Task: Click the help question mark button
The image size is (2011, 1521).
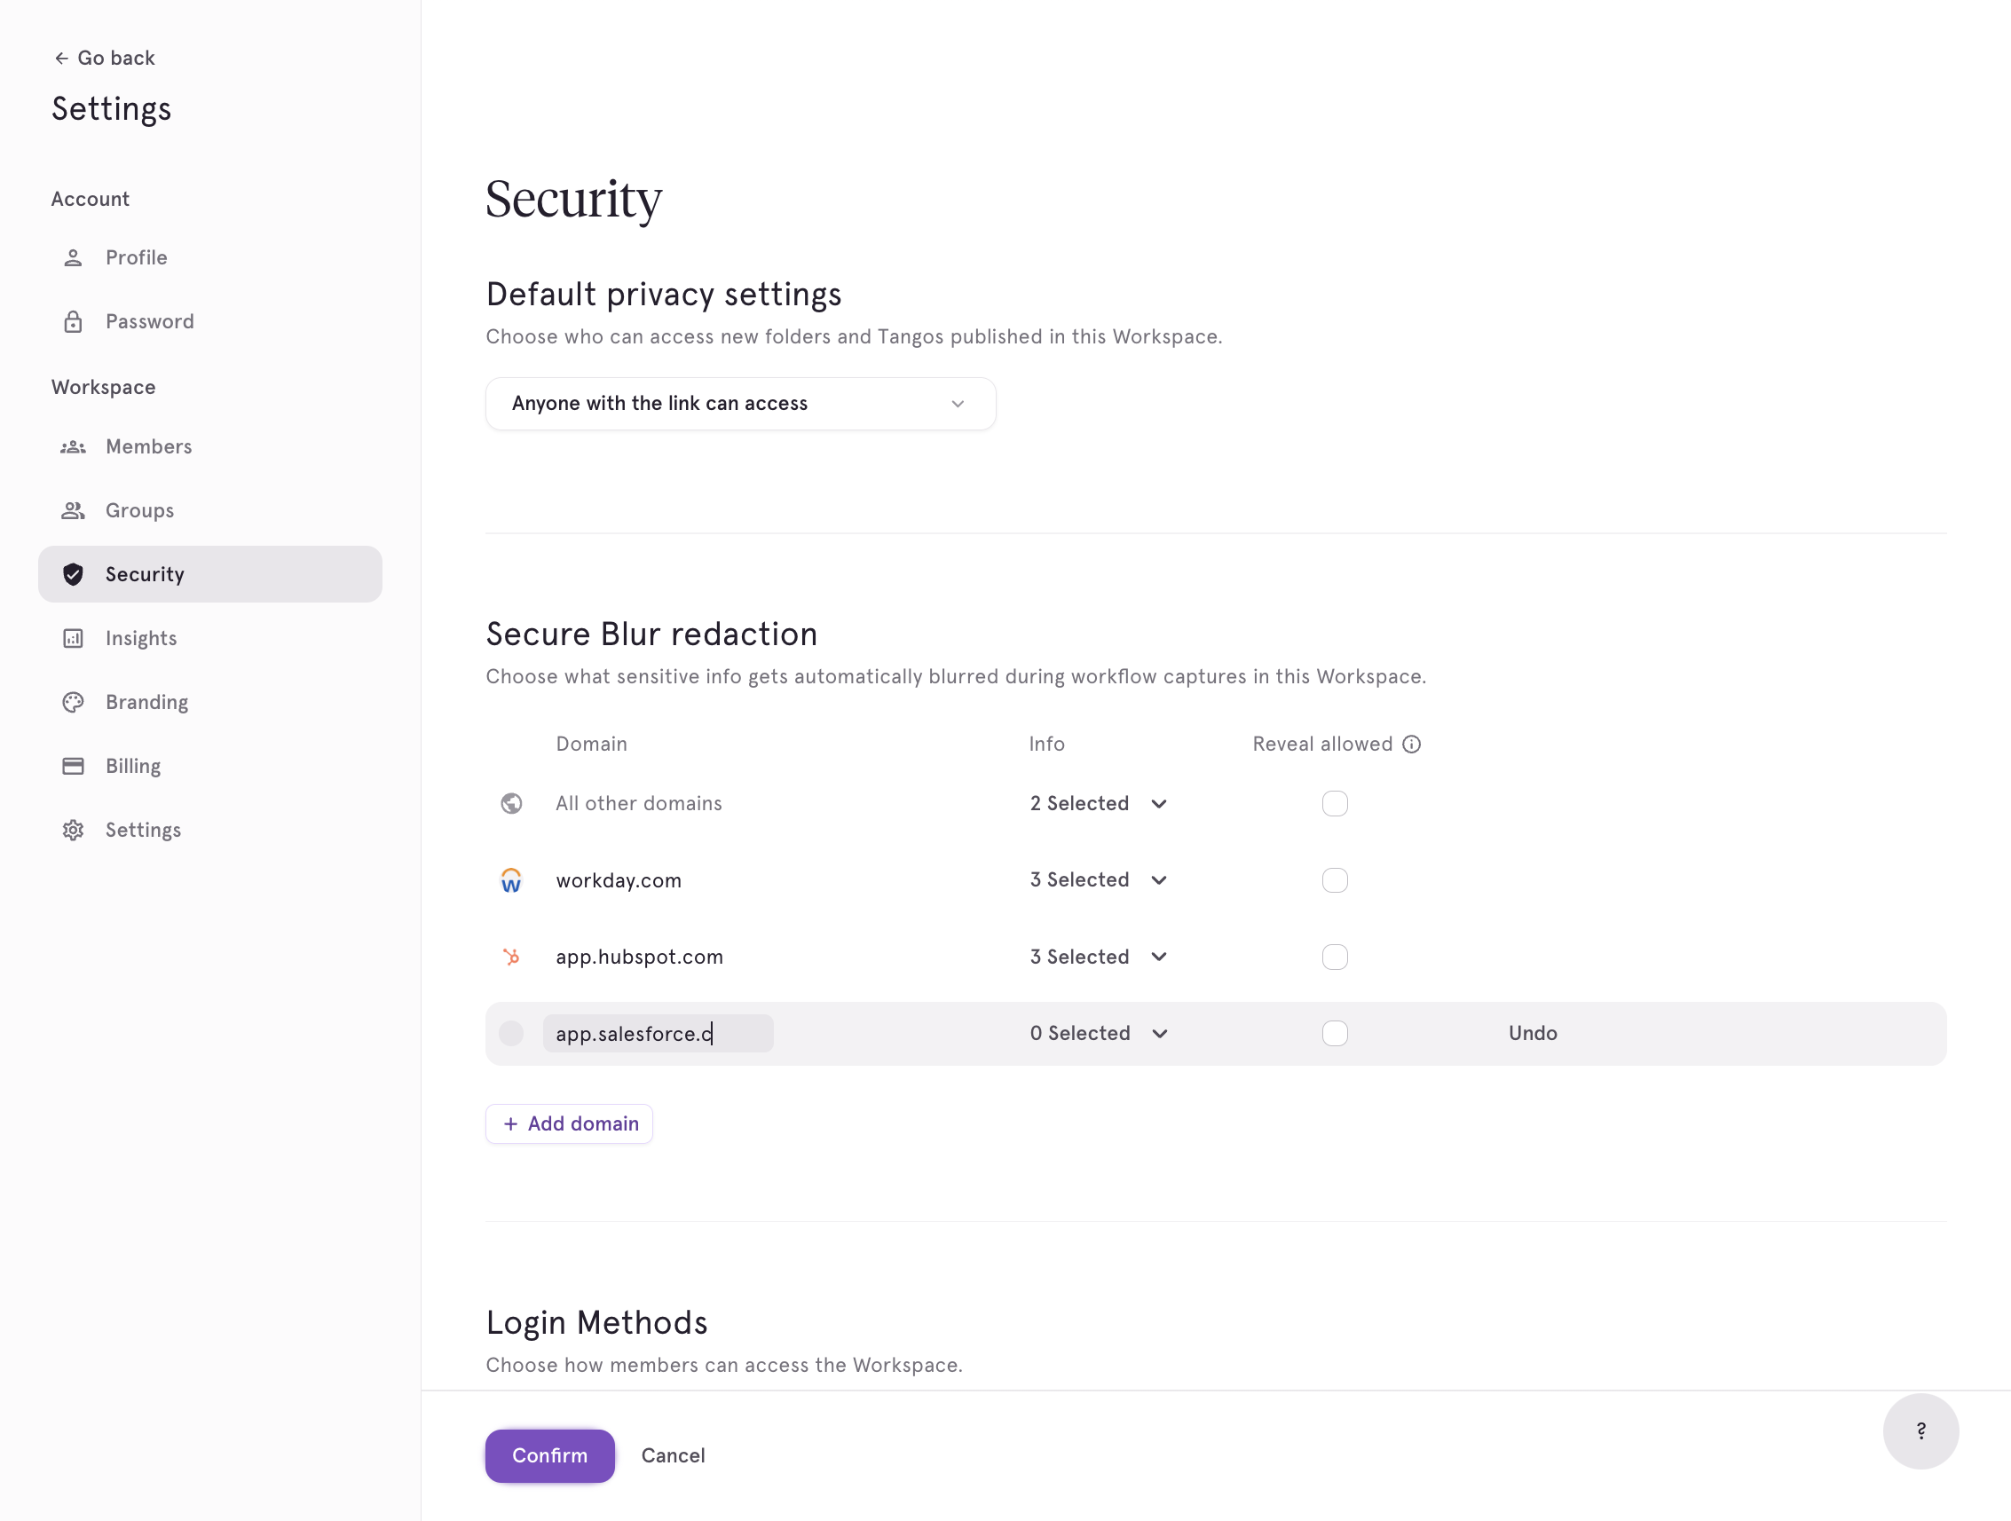Action: click(1920, 1431)
